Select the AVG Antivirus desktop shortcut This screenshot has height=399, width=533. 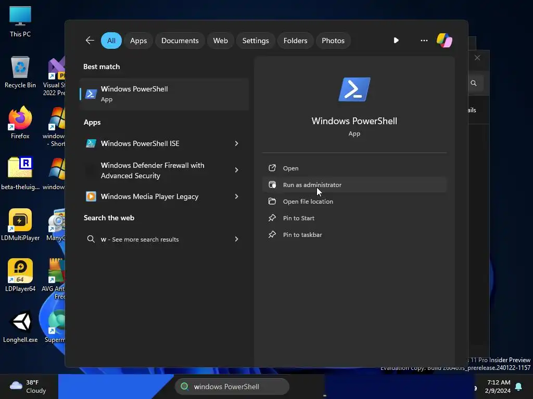pyautogui.click(x=54, y=279)
